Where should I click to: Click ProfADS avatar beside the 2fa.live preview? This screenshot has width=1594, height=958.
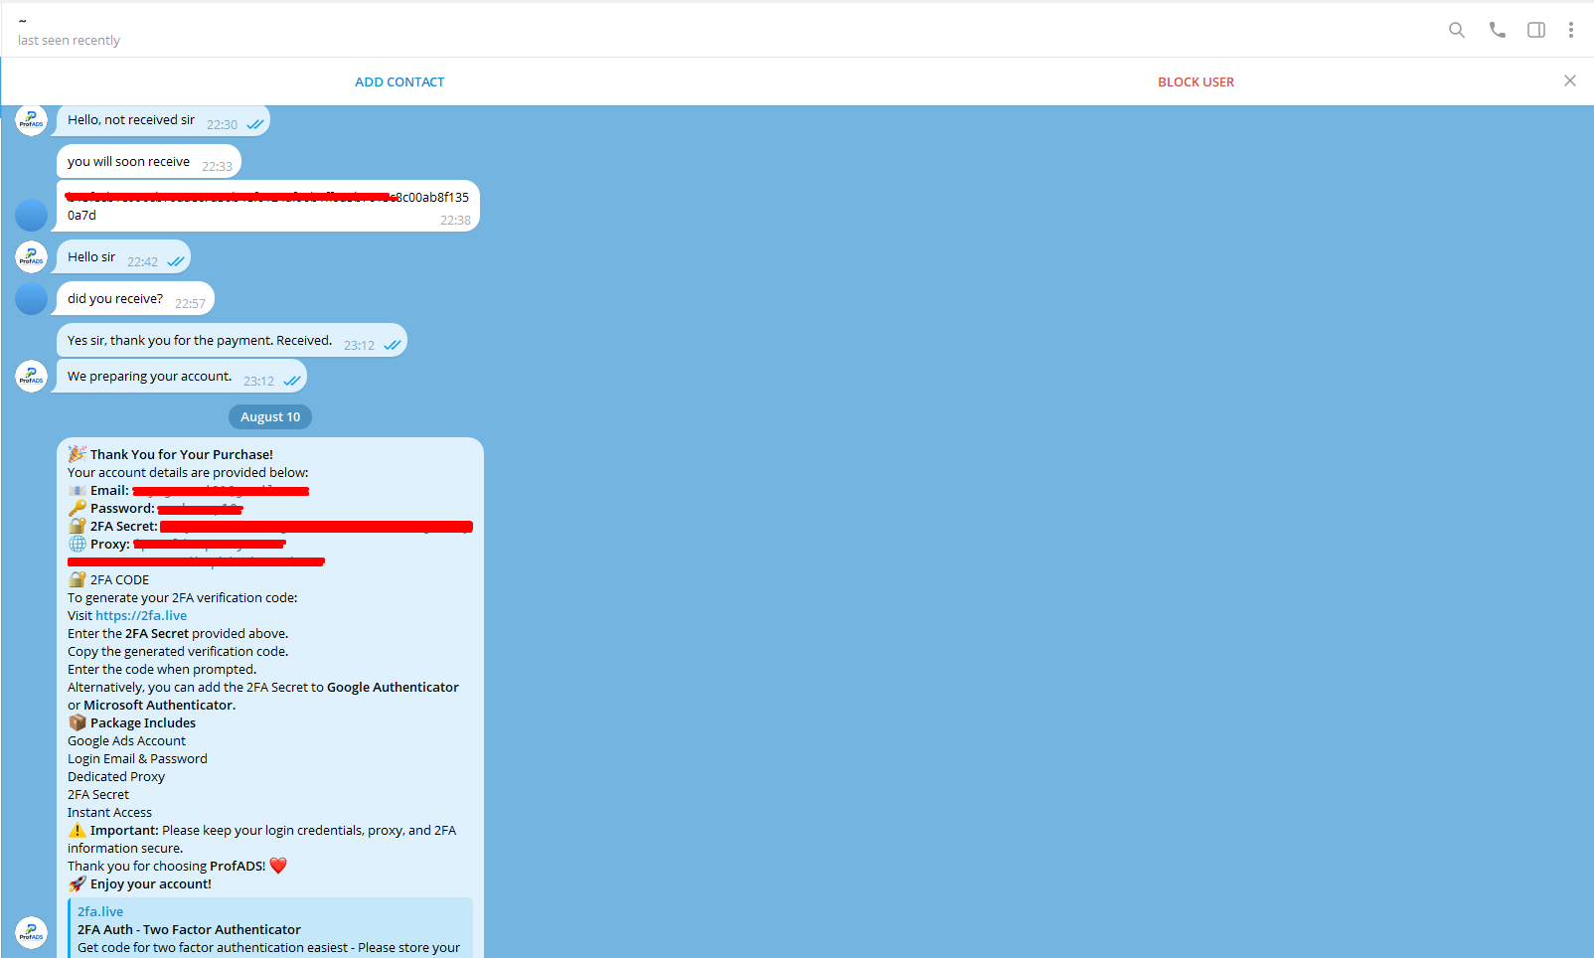pos(32,932)
